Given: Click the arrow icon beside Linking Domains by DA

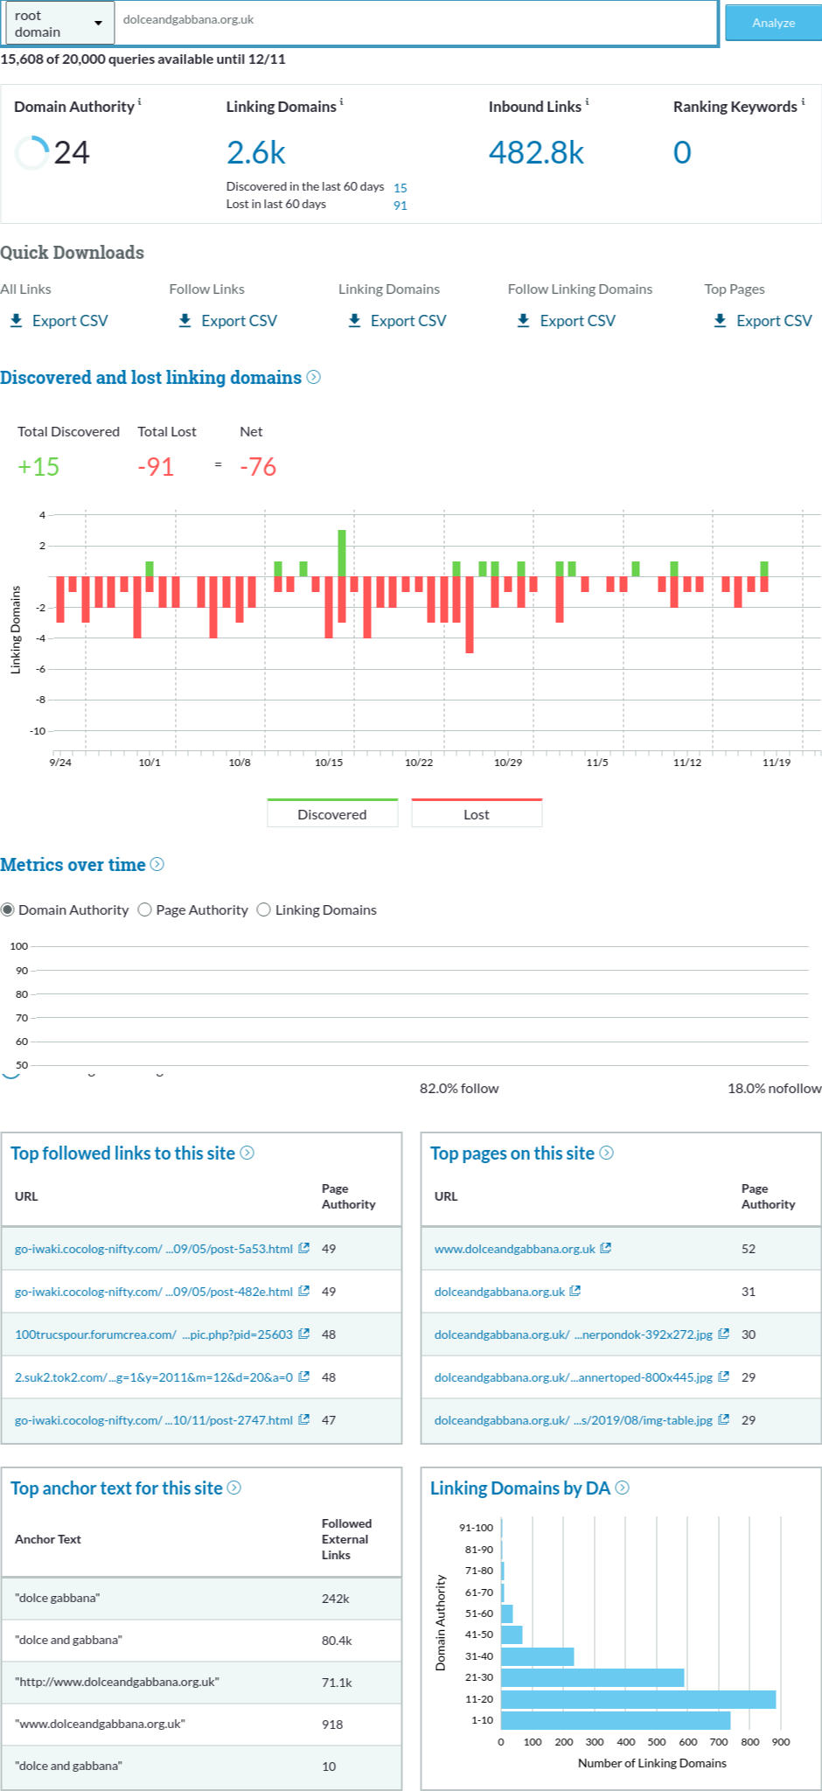Looking at the screenshot, I should (x=623, y=1488).
